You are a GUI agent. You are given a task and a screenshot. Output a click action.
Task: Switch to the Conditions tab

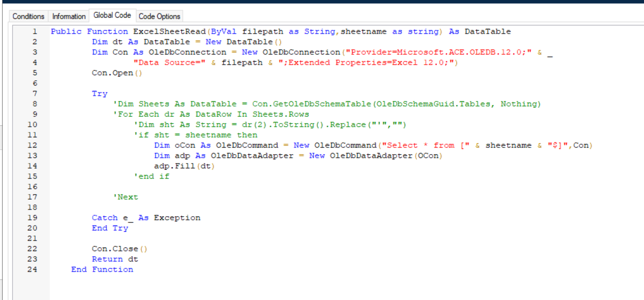click(x=28, y=16)
